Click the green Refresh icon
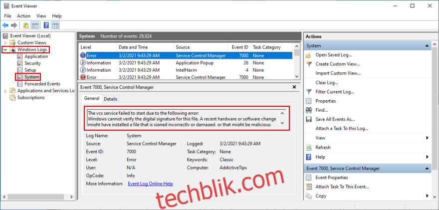 (x=309, y=147)
